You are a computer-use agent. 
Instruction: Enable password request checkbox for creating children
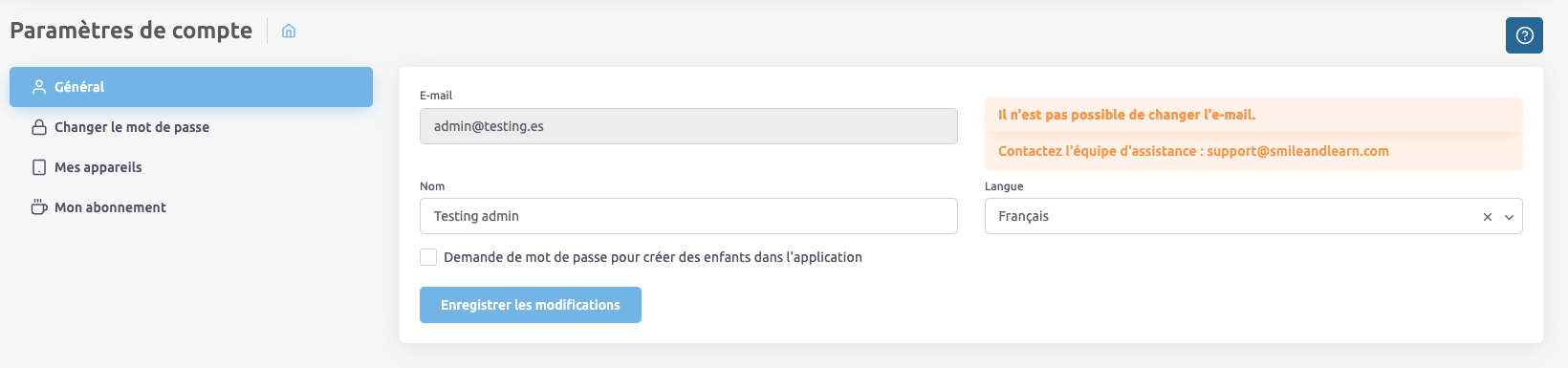428,257
